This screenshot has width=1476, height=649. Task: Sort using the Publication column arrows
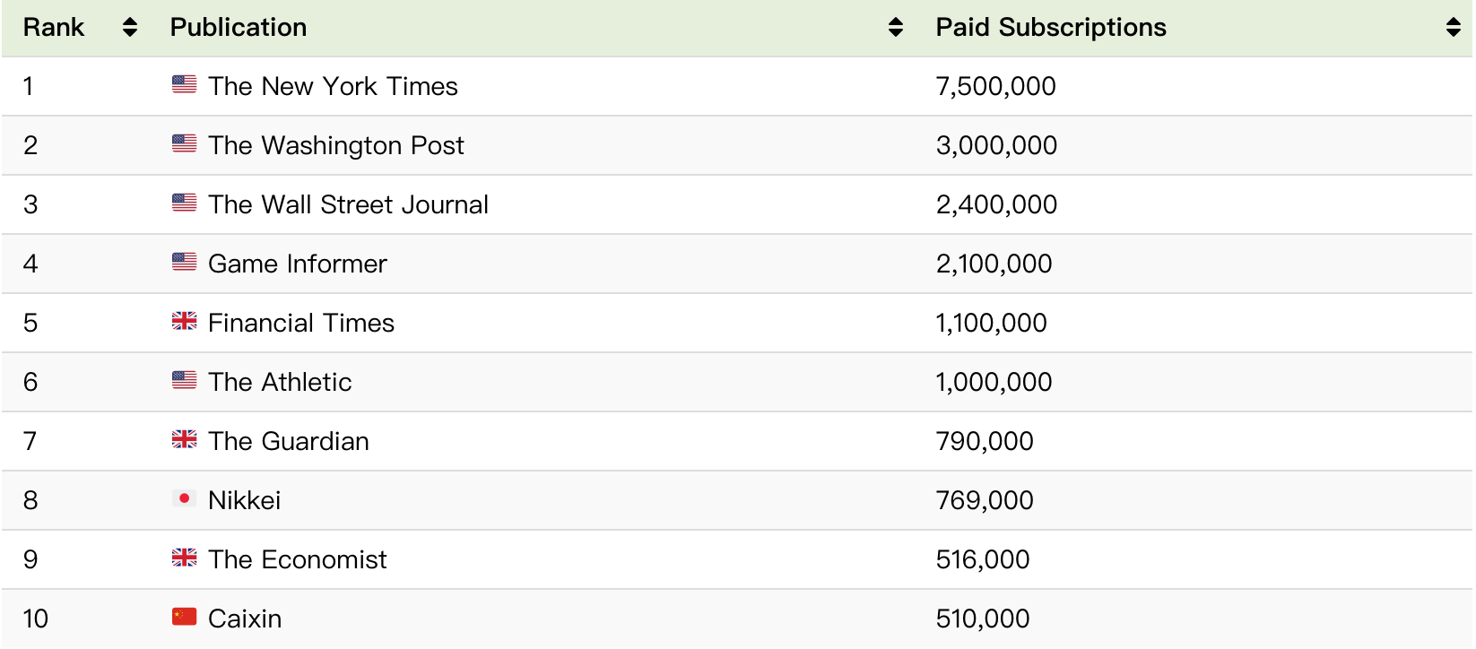(x=895, y=28)
